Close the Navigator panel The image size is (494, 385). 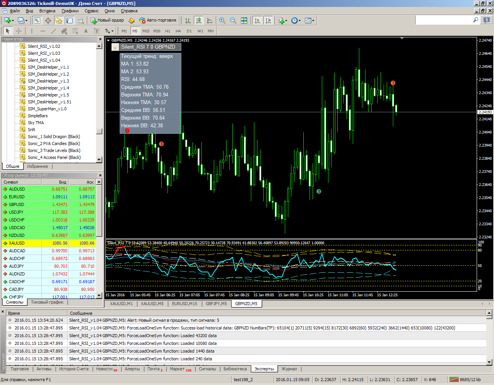click(x=100, y=39)
